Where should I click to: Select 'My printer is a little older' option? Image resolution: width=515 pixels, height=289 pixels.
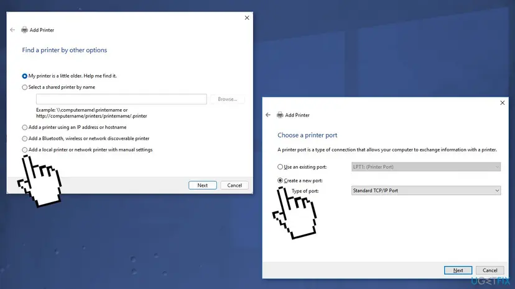click(25, 76)
